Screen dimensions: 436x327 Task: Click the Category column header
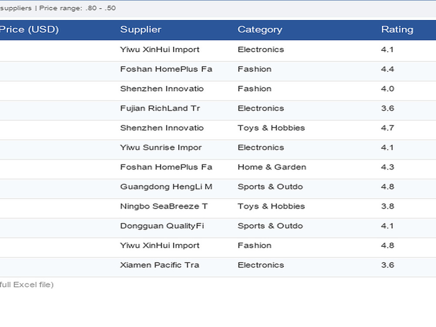(x=260, y=30)
